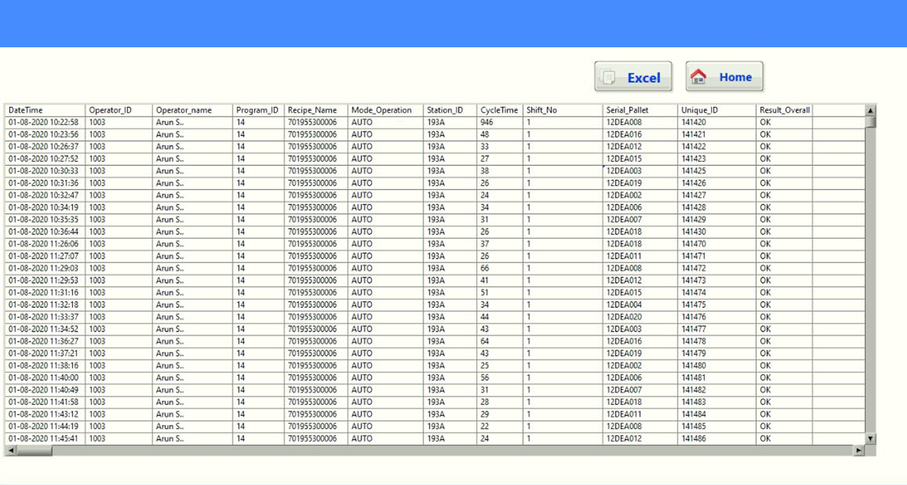Click Operator_ID 1003 in row 141427
This screenshot has width=907, height=485.
point(119,195)
